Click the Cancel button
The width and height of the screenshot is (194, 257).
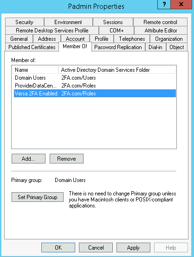click(96, 247)
